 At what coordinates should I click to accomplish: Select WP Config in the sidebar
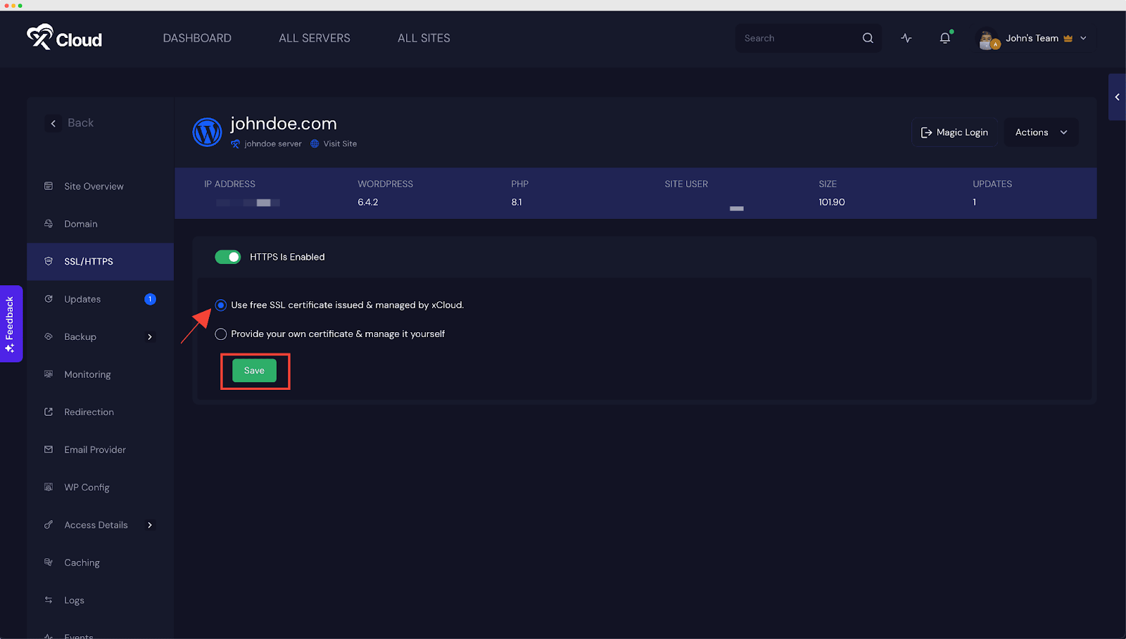87,487
